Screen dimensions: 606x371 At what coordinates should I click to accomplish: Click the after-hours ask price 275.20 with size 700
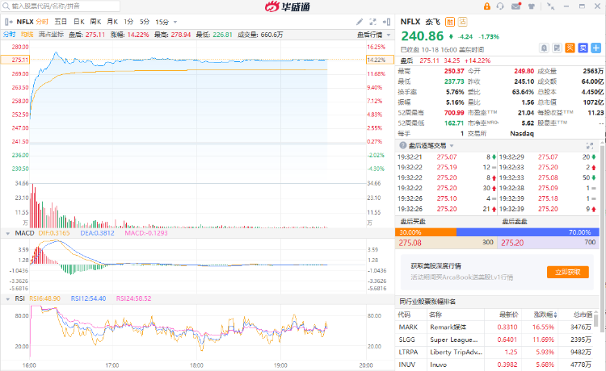pos(512,243)
